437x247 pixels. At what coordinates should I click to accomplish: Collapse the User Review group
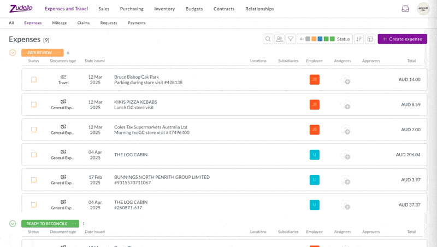point(13,52)
